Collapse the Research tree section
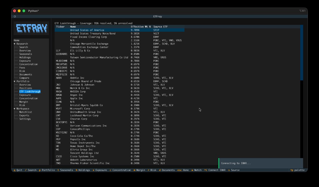319x187 pixels. click(14, 44)
